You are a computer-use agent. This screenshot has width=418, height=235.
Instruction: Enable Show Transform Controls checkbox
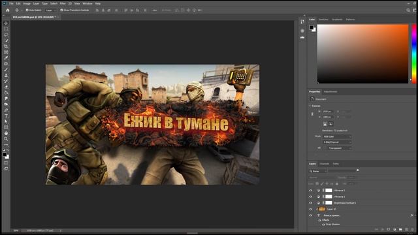[x=61, y=10]
